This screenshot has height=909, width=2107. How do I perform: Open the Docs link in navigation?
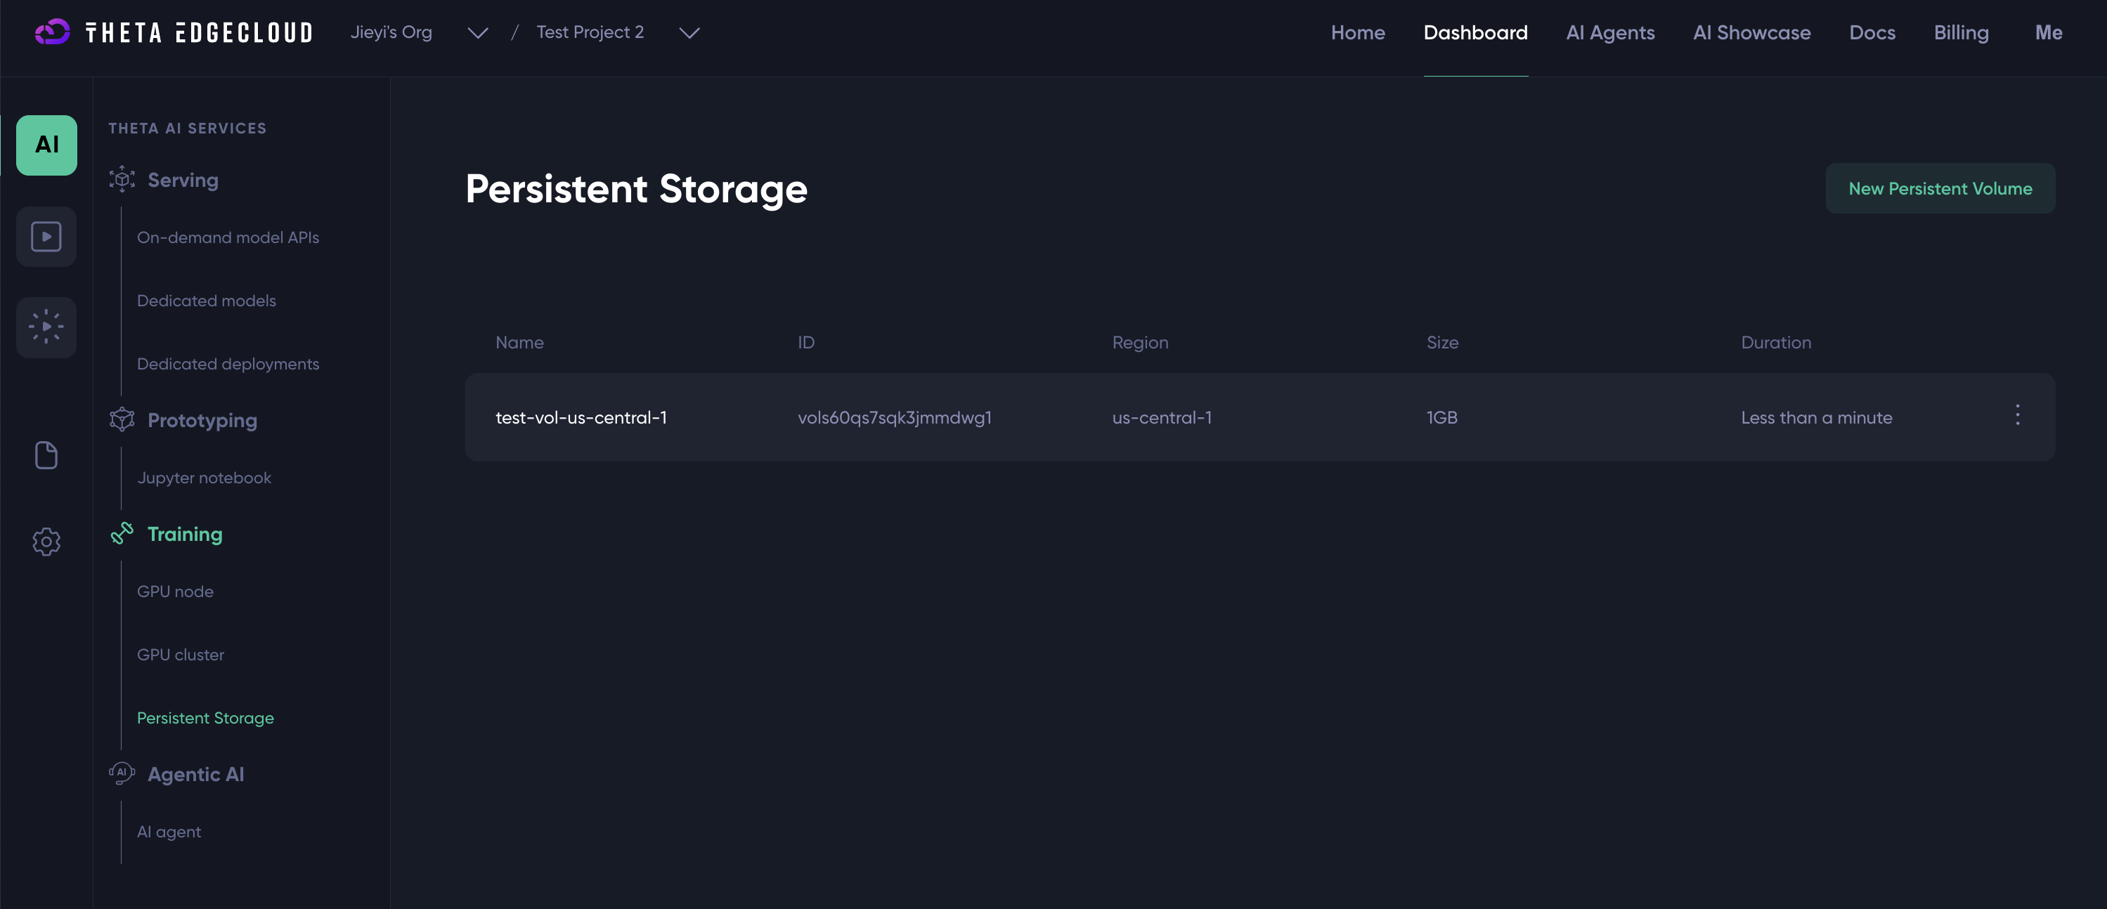(1872, 33)
